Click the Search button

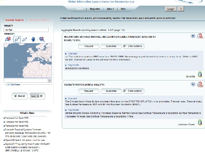(x=37, y=96)
